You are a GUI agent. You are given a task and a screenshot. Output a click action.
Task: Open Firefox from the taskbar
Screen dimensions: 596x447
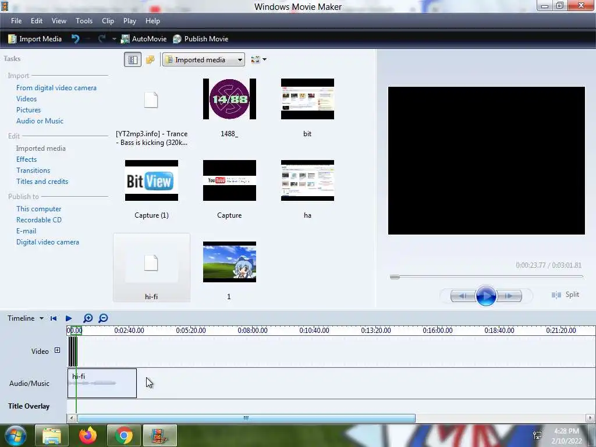coord(87,435)
